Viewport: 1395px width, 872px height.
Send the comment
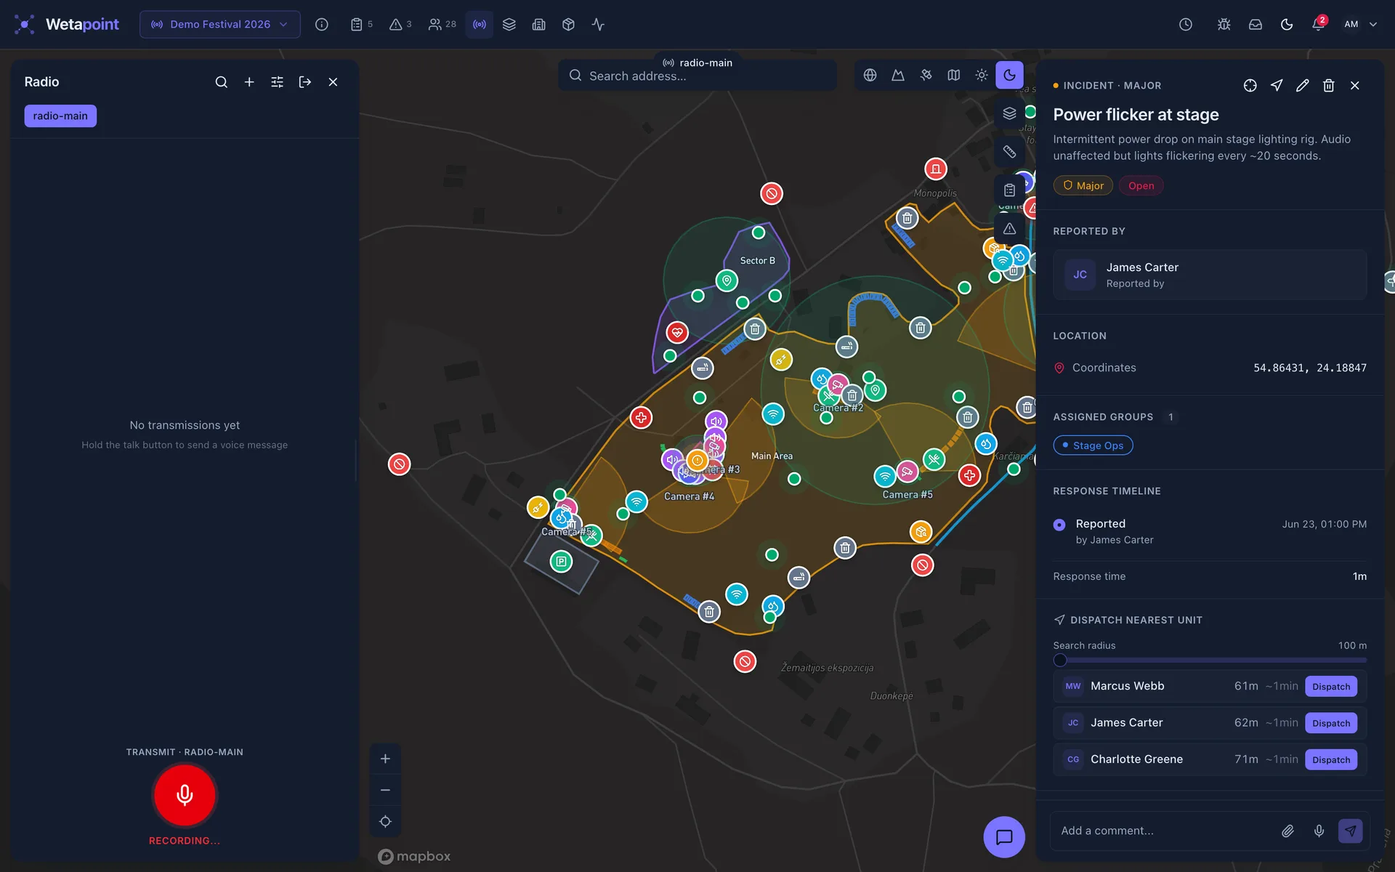click(1351, 831)
